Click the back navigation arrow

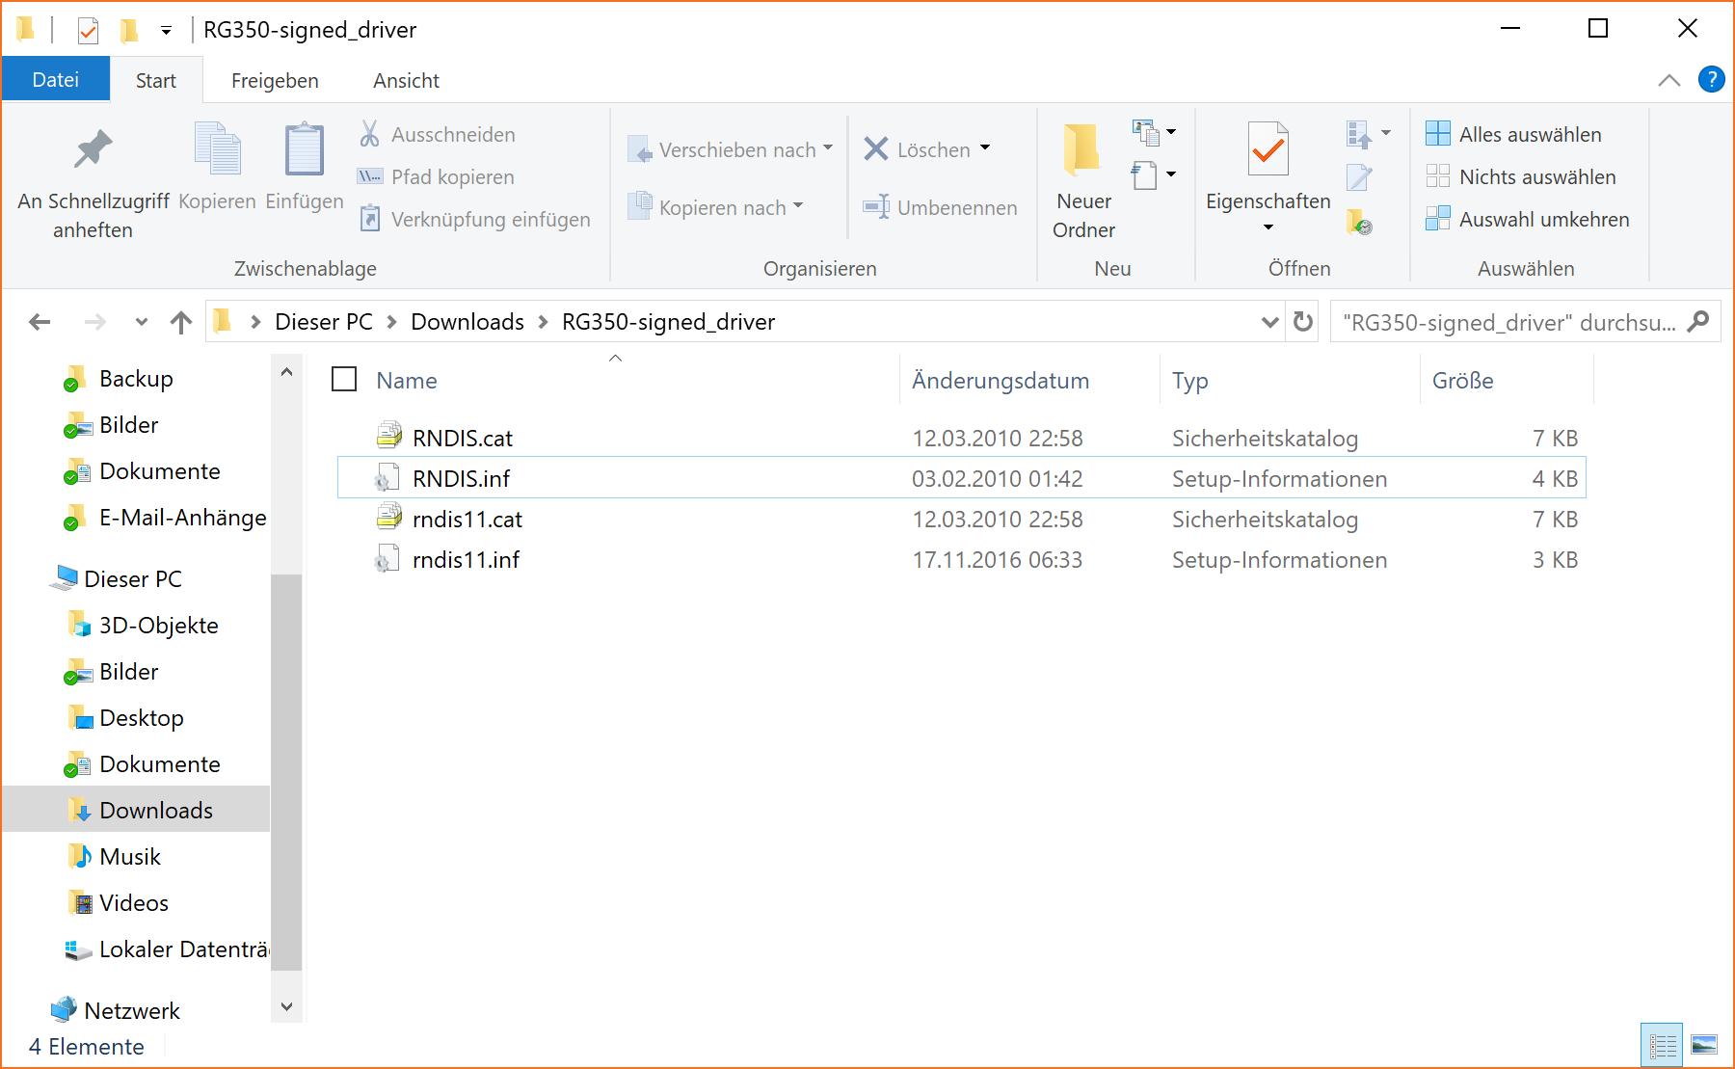pyautogui.click(x=40, y=322)
